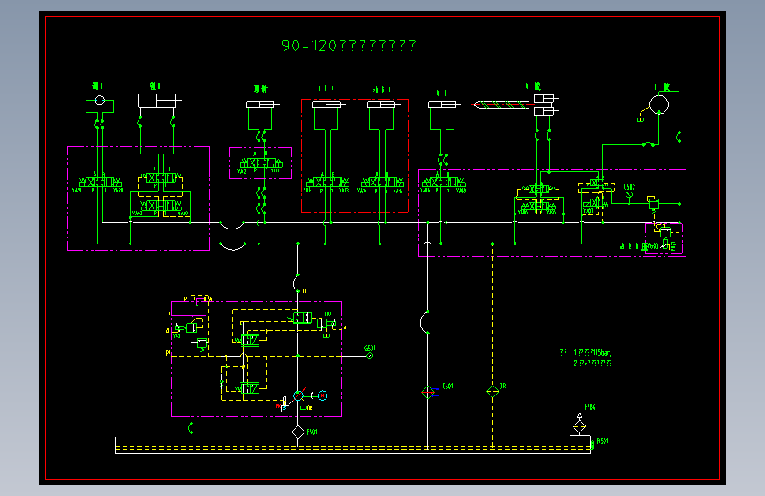The width and height of the screenshot is (765, 496).
Task: Click the upper stacked valve under the large cylinder
Action: click(161, 177)
